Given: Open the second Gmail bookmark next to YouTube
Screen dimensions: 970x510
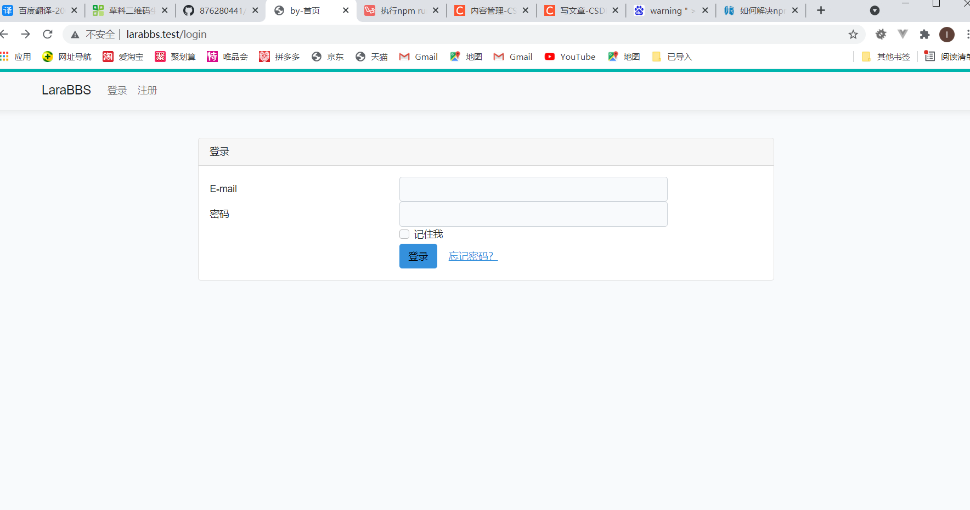Looking at the screenshot, I should [513, 57].
